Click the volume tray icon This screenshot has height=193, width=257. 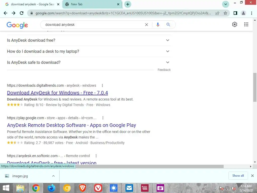tap(233, 188)
